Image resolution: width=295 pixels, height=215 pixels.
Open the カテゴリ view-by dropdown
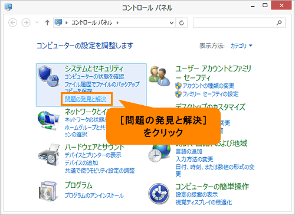click(x=241, y=46)
